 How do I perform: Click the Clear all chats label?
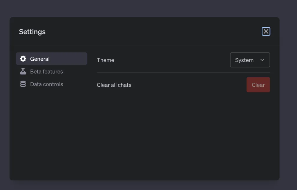click(114, 85)
